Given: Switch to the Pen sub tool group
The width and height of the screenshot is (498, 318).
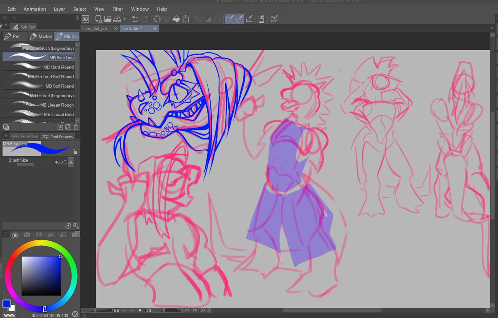Looking at the screenshot, I should coord(15,36).
